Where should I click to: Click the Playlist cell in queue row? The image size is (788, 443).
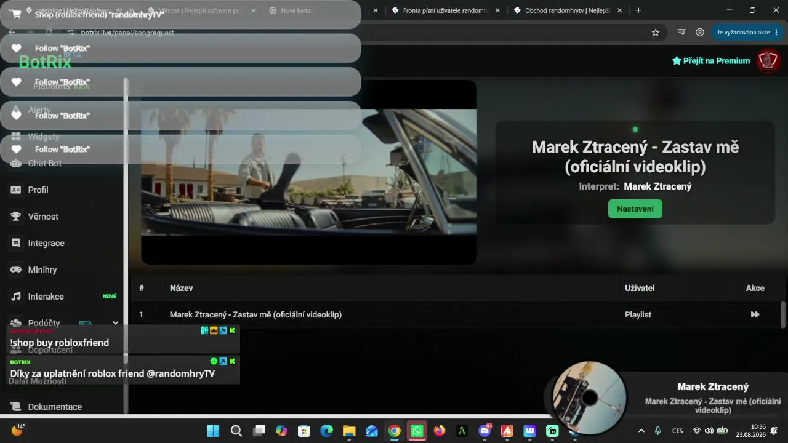(x=638, y=314)
